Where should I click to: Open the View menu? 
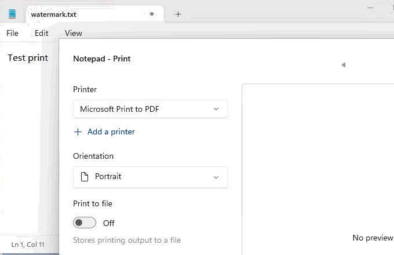coord(74,33)
